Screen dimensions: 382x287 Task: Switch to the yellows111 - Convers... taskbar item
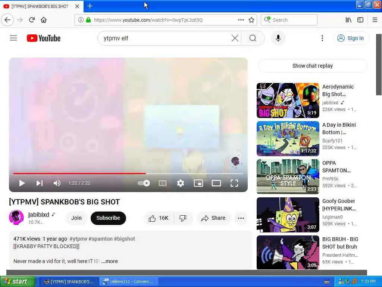pyautogui.click(x=129, y=281)
